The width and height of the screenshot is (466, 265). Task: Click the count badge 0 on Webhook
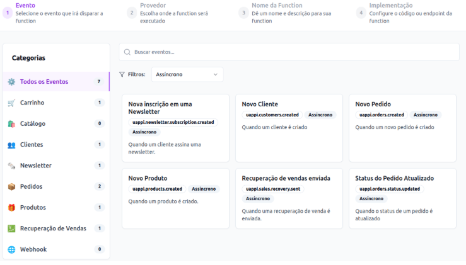[99, 249]
